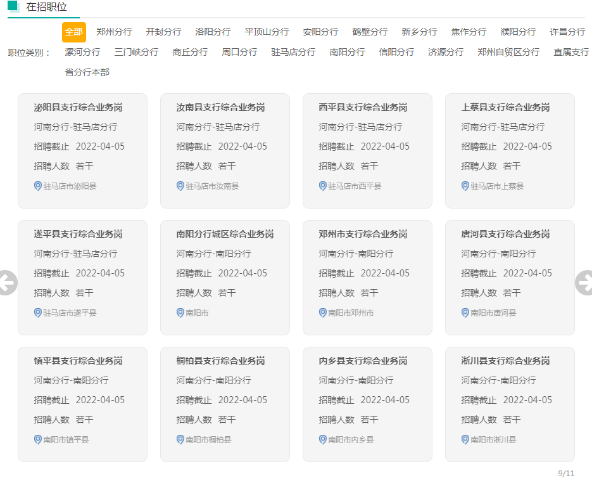This screenshot has width=592, height=478.
Task: Filter jobs by 鹤壁分行
Action: (x=370, y=32)
